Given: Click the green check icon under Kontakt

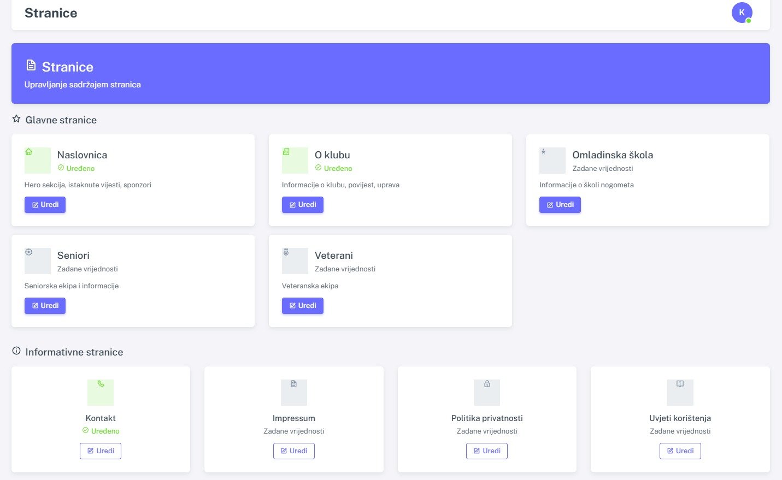Looking at the screenshot, I should click(85, 430).
